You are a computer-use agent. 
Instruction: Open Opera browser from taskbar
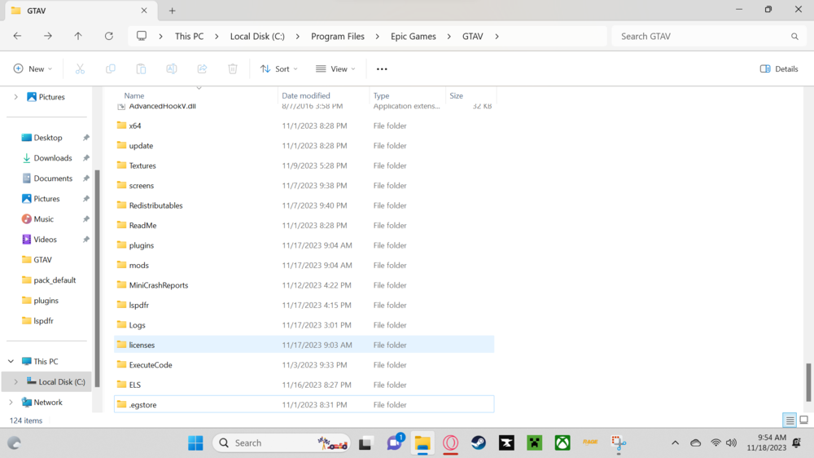click(451, 443)
